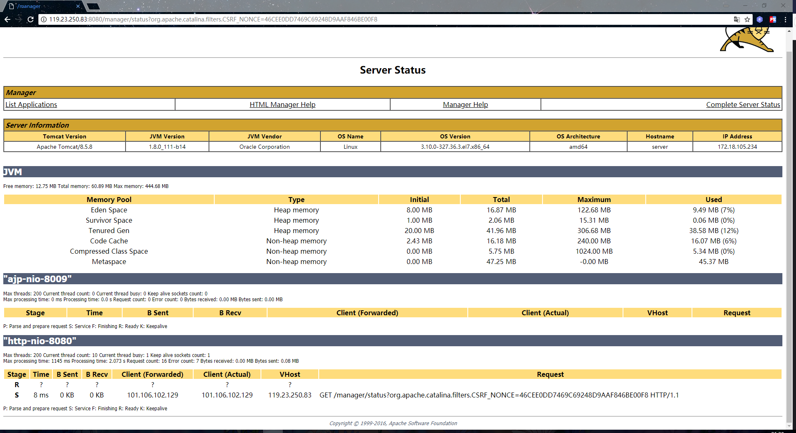Select the JVM version 1.8.0_111-b14 cell

click(167, 147)
